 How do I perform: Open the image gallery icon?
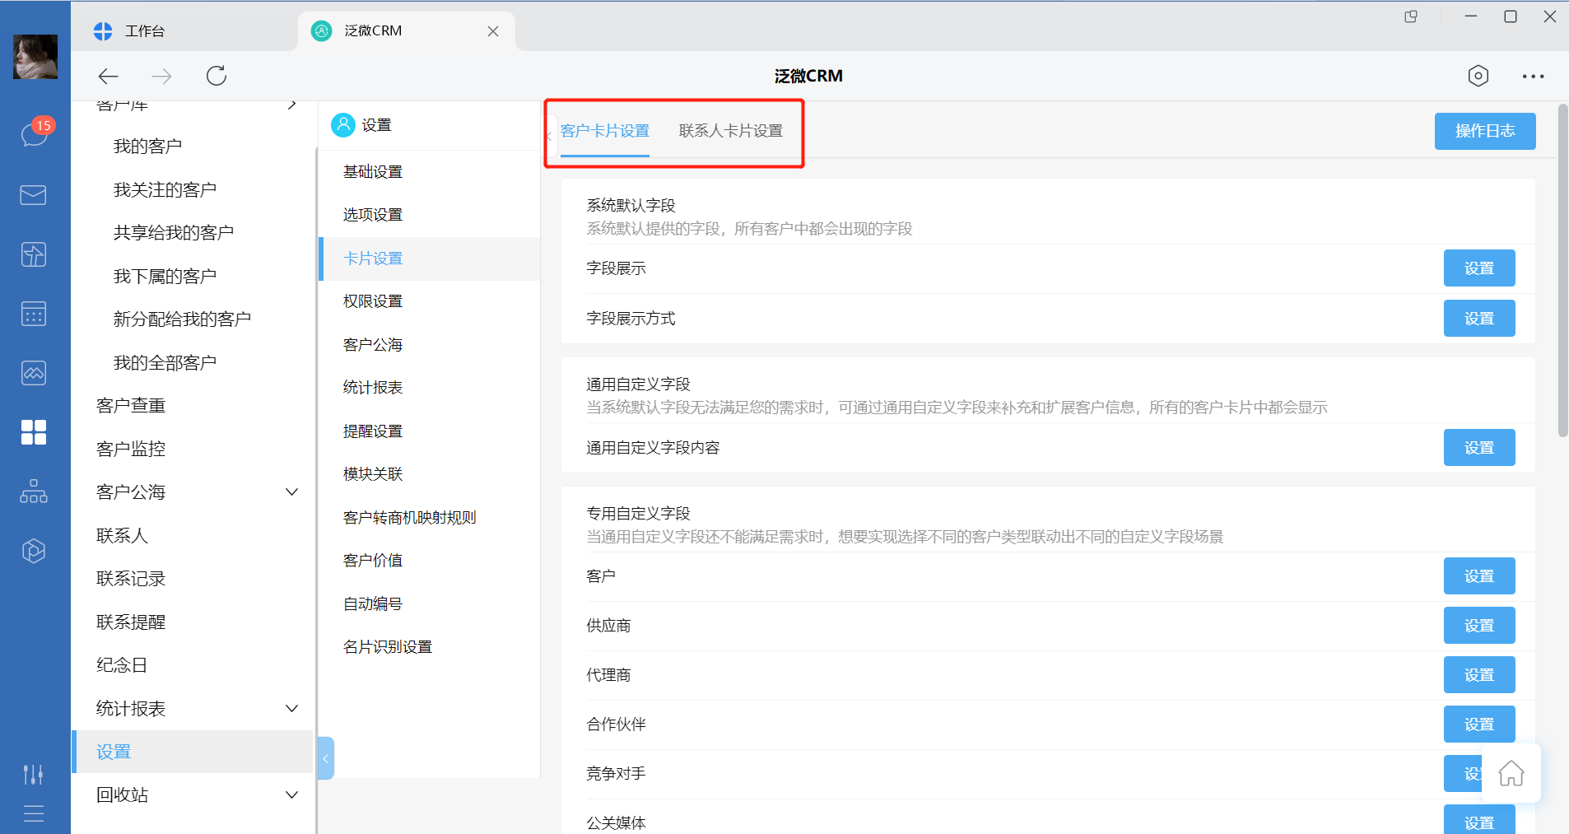click(x=33, y=372)
